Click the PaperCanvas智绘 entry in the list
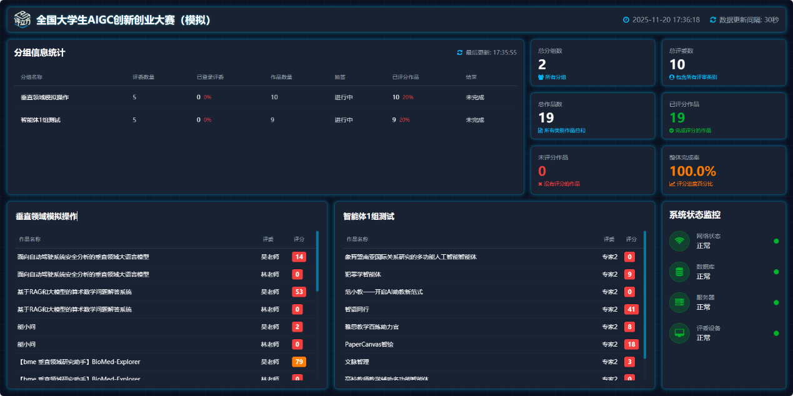The width and height of the screenshot is (793, 396). pos(369,344)
